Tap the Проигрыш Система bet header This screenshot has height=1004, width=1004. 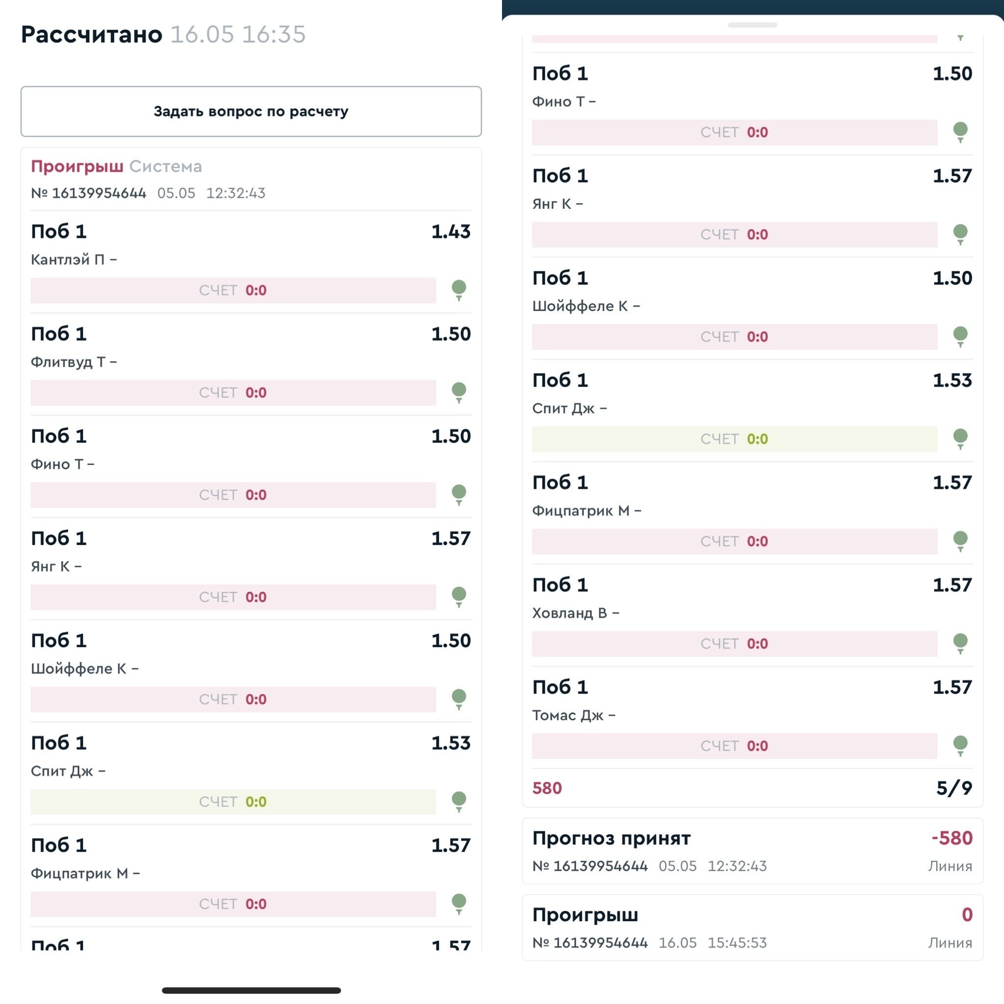tap(116, 166)
